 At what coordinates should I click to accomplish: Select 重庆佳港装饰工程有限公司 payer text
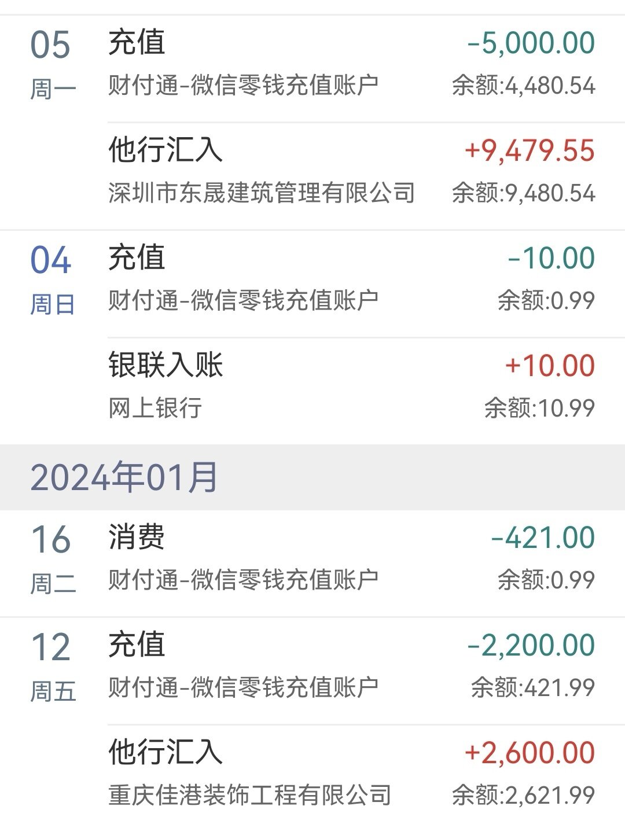click(x=250, y=796)
